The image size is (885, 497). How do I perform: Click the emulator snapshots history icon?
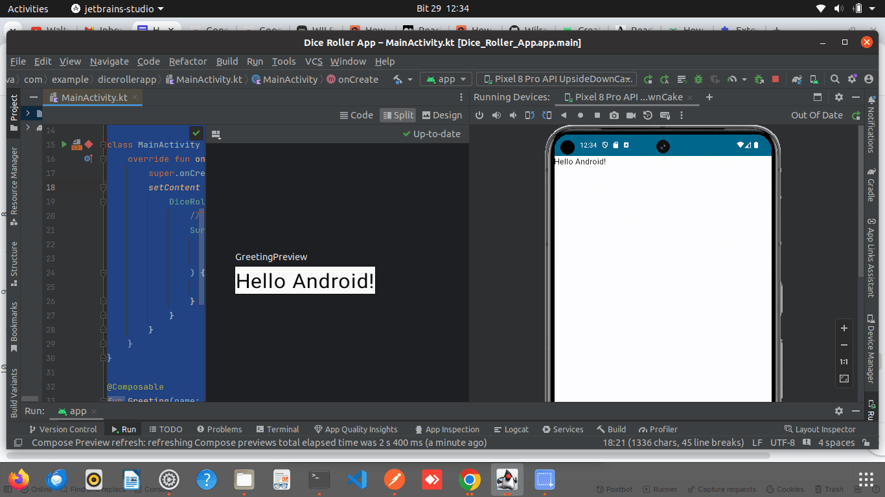tap(648, 115)
